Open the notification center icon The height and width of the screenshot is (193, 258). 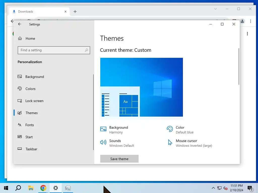click(250, 188)
